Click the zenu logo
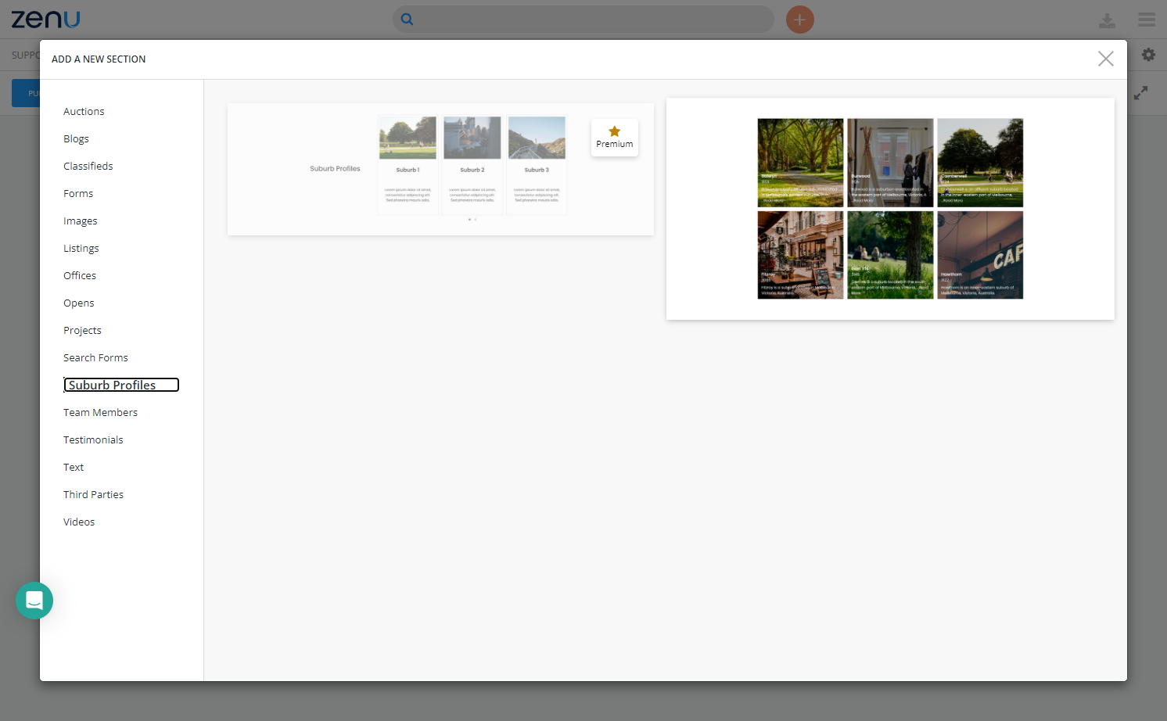This screenshot has width=1167, height=721. [x=45, y=20]
